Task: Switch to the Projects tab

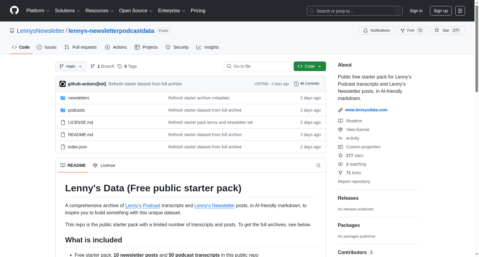Action: [146, 47]
